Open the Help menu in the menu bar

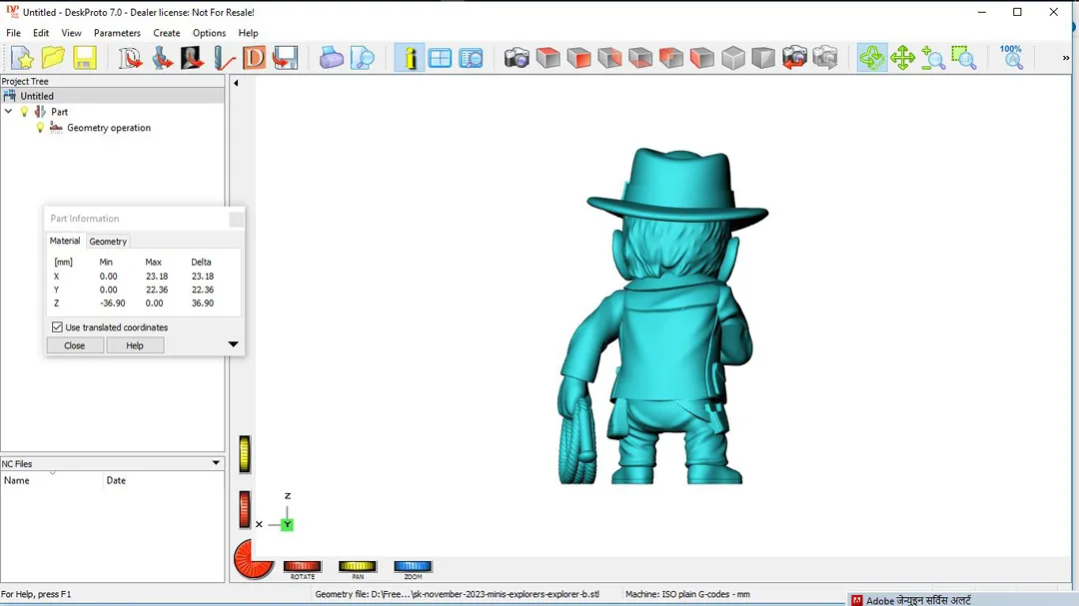(249, 33)
